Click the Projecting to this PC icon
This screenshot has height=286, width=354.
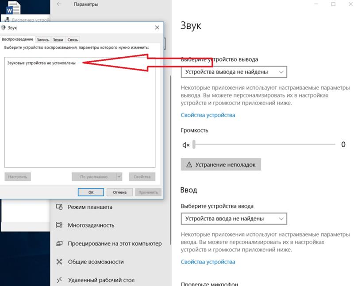59,243
